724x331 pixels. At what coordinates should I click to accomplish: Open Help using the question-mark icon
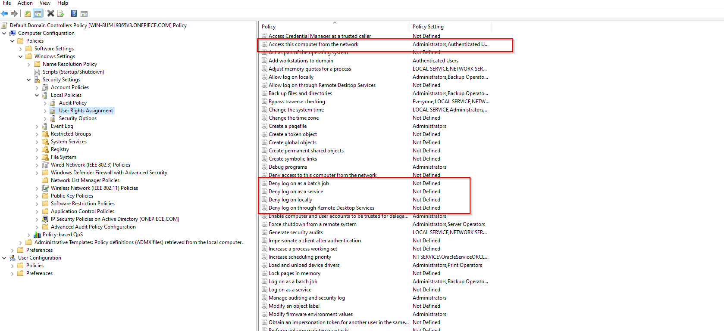click(74, 14)
